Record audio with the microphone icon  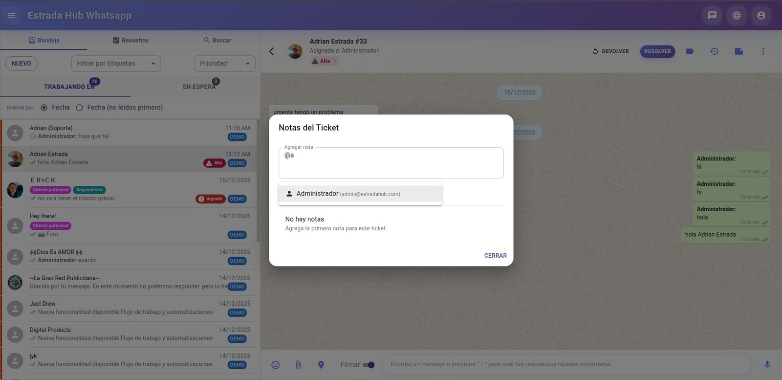tap(767, 365)
